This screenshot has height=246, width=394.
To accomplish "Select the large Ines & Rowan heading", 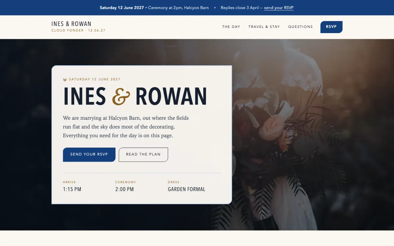I will (135, 96).
